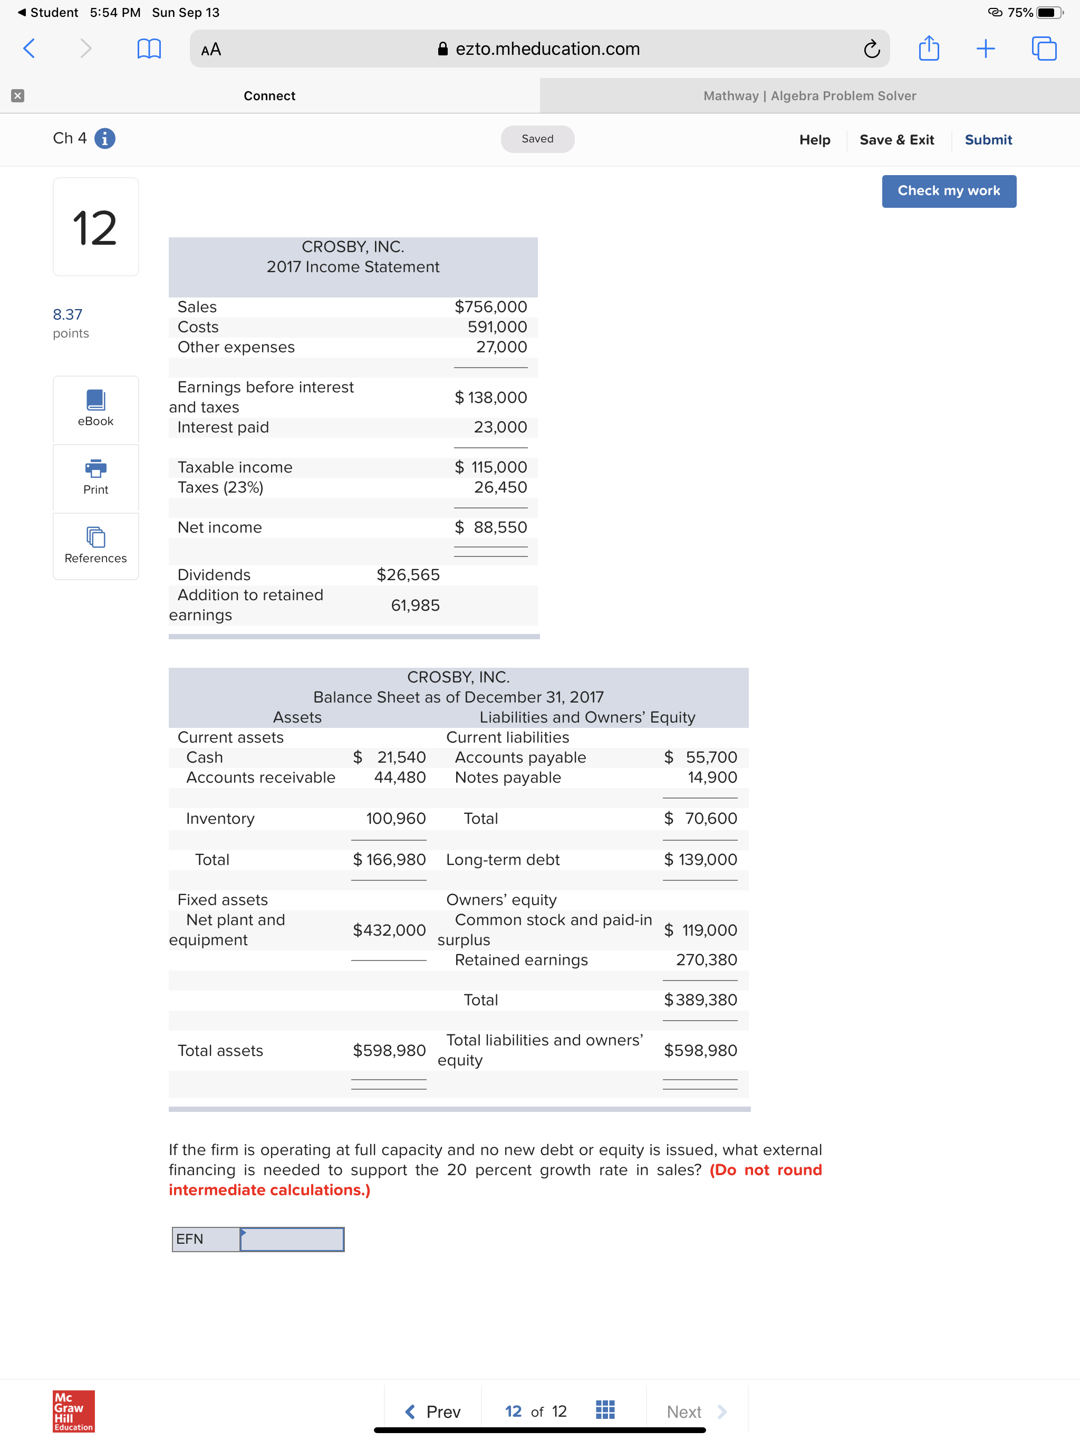Open a new Safari tab
The image size is (1080, 1441).
pos(986,48)
